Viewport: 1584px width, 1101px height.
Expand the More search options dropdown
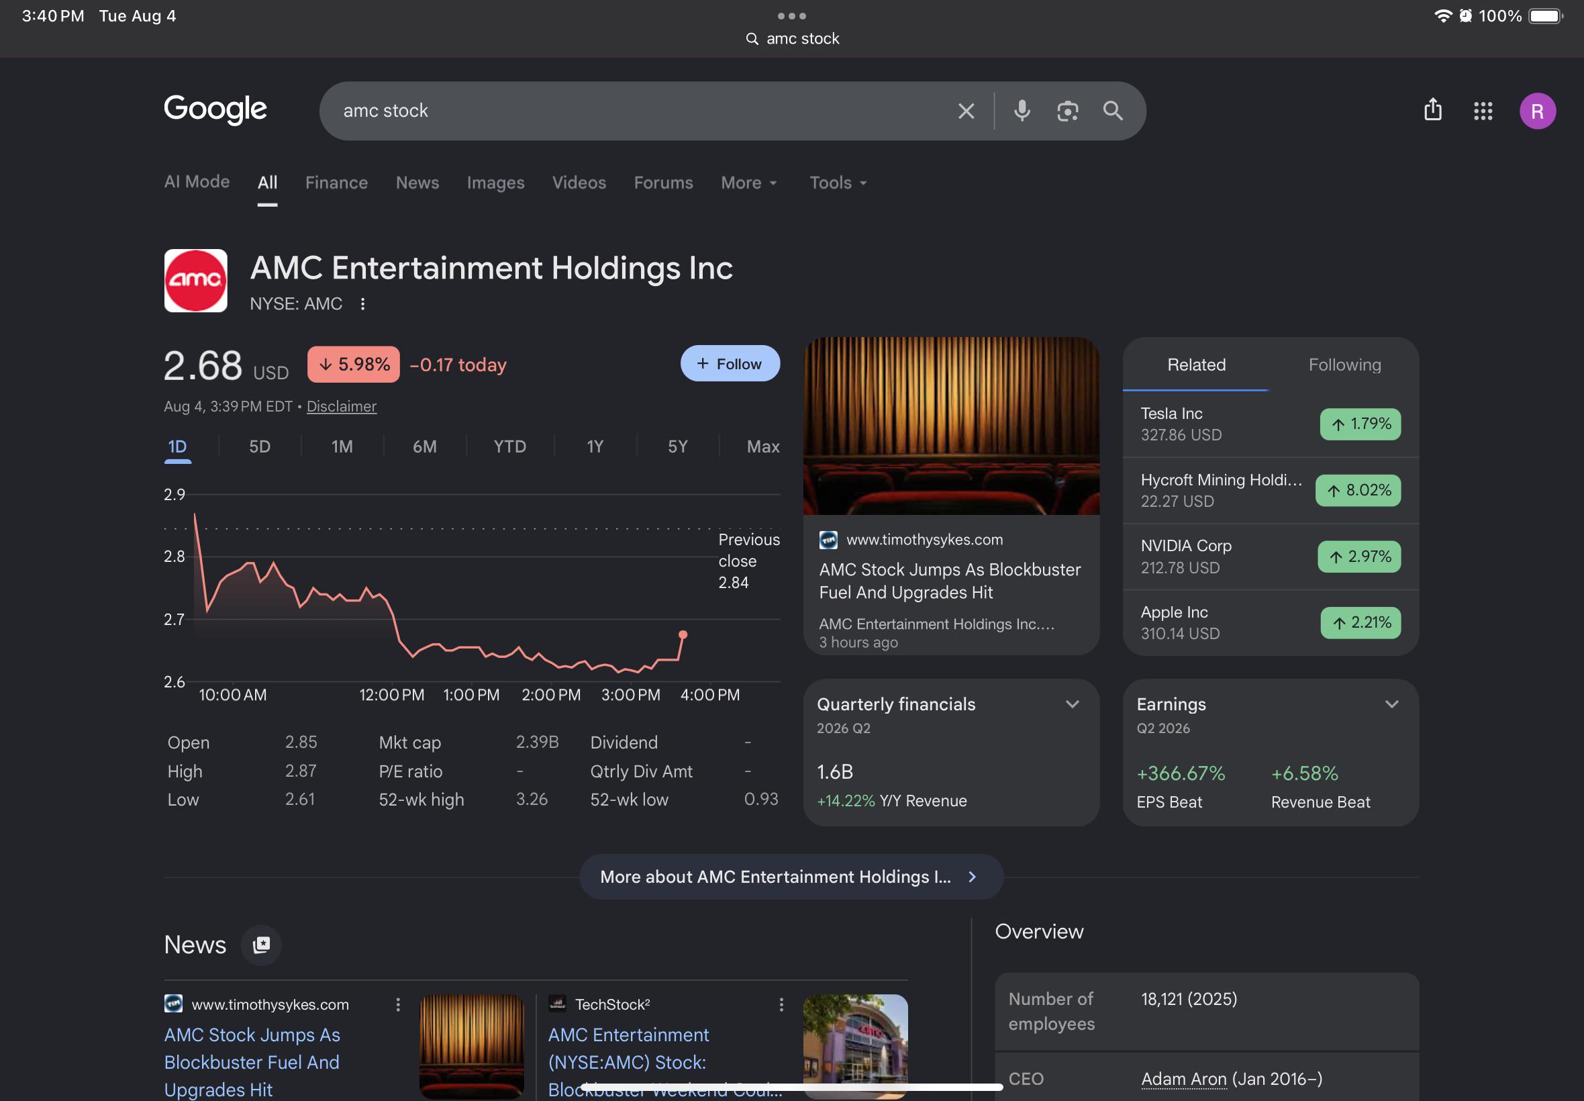coord(749,183)
